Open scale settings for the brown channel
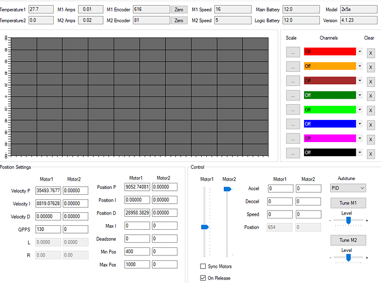The width and height of the screenshot is (381, 283). (292, 81)
